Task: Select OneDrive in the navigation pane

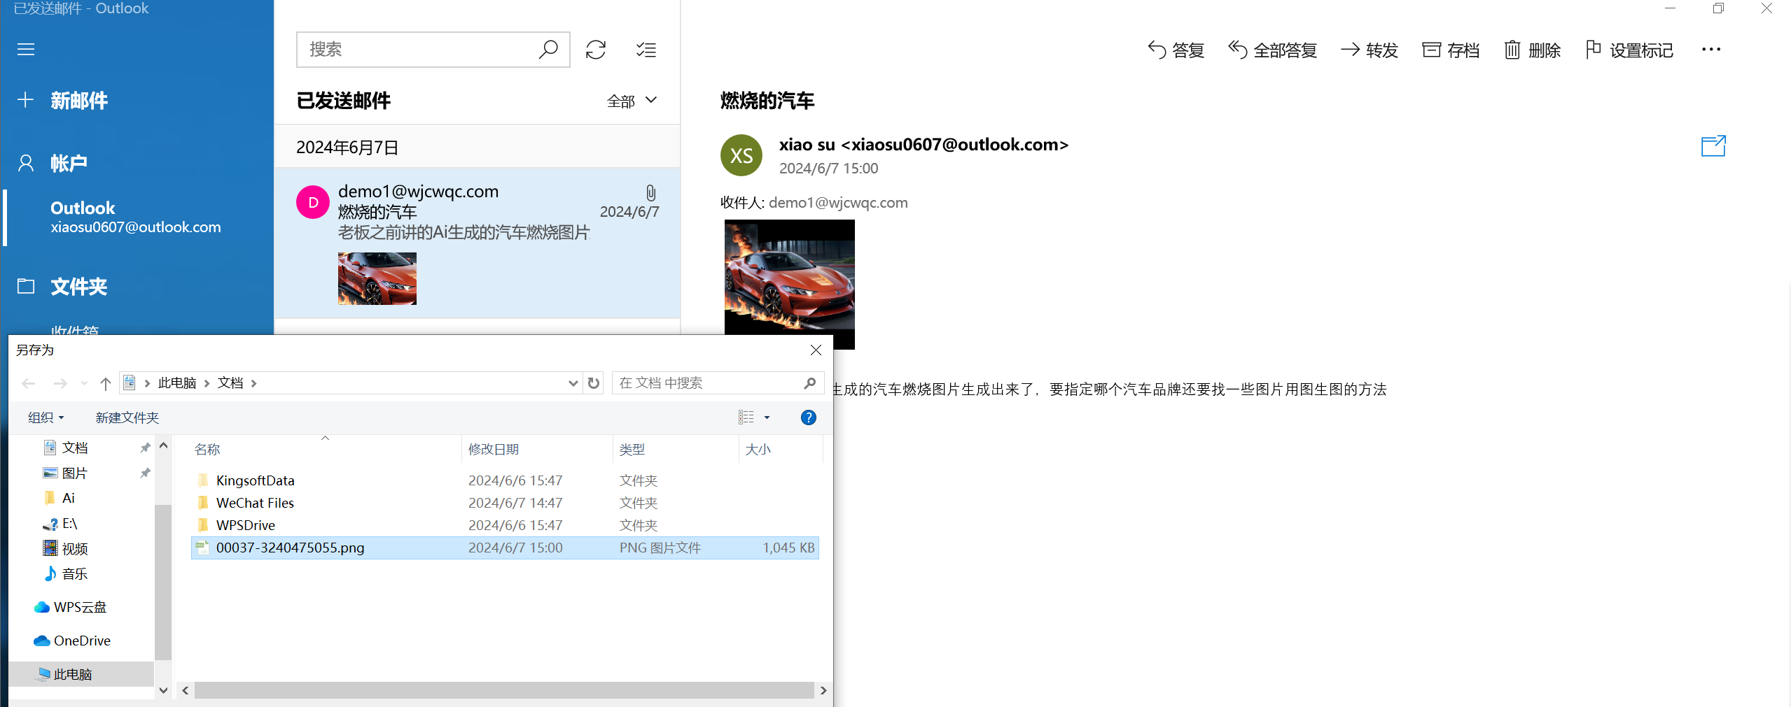Action: pyautogui.click(x=81, y=641)
